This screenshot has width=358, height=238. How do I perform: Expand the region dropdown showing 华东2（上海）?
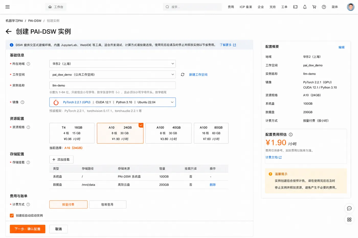tap(113, 64)
